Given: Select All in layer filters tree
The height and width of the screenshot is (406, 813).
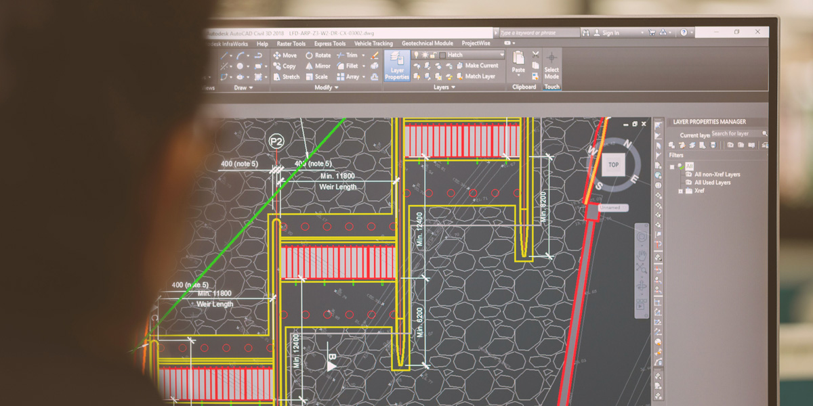Looking at the screenshot, I should (x=689, y=166).
